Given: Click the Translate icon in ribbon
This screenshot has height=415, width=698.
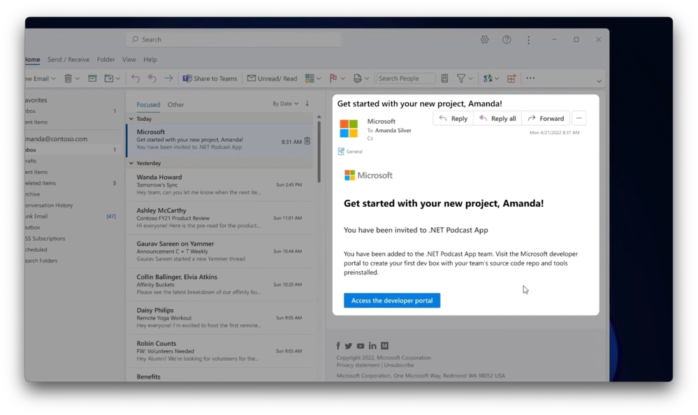Looking at the screenshot, I should (488, 78).
